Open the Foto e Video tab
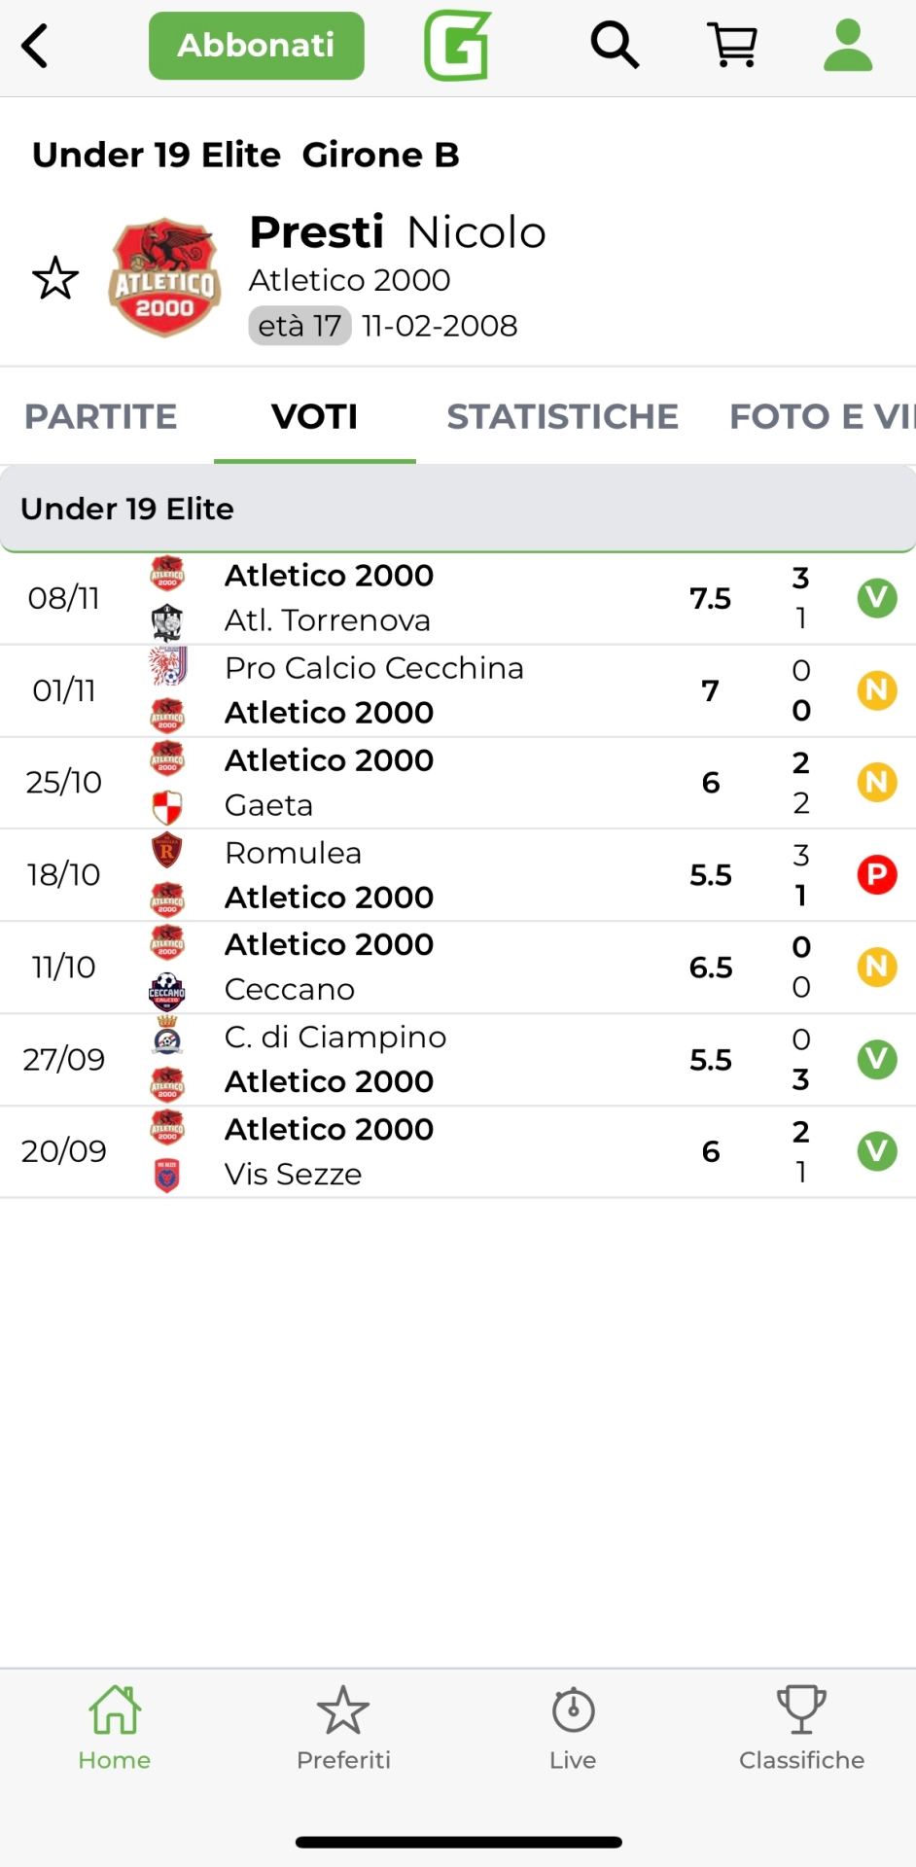The image size is (916, 1867). tap(822, 417)
